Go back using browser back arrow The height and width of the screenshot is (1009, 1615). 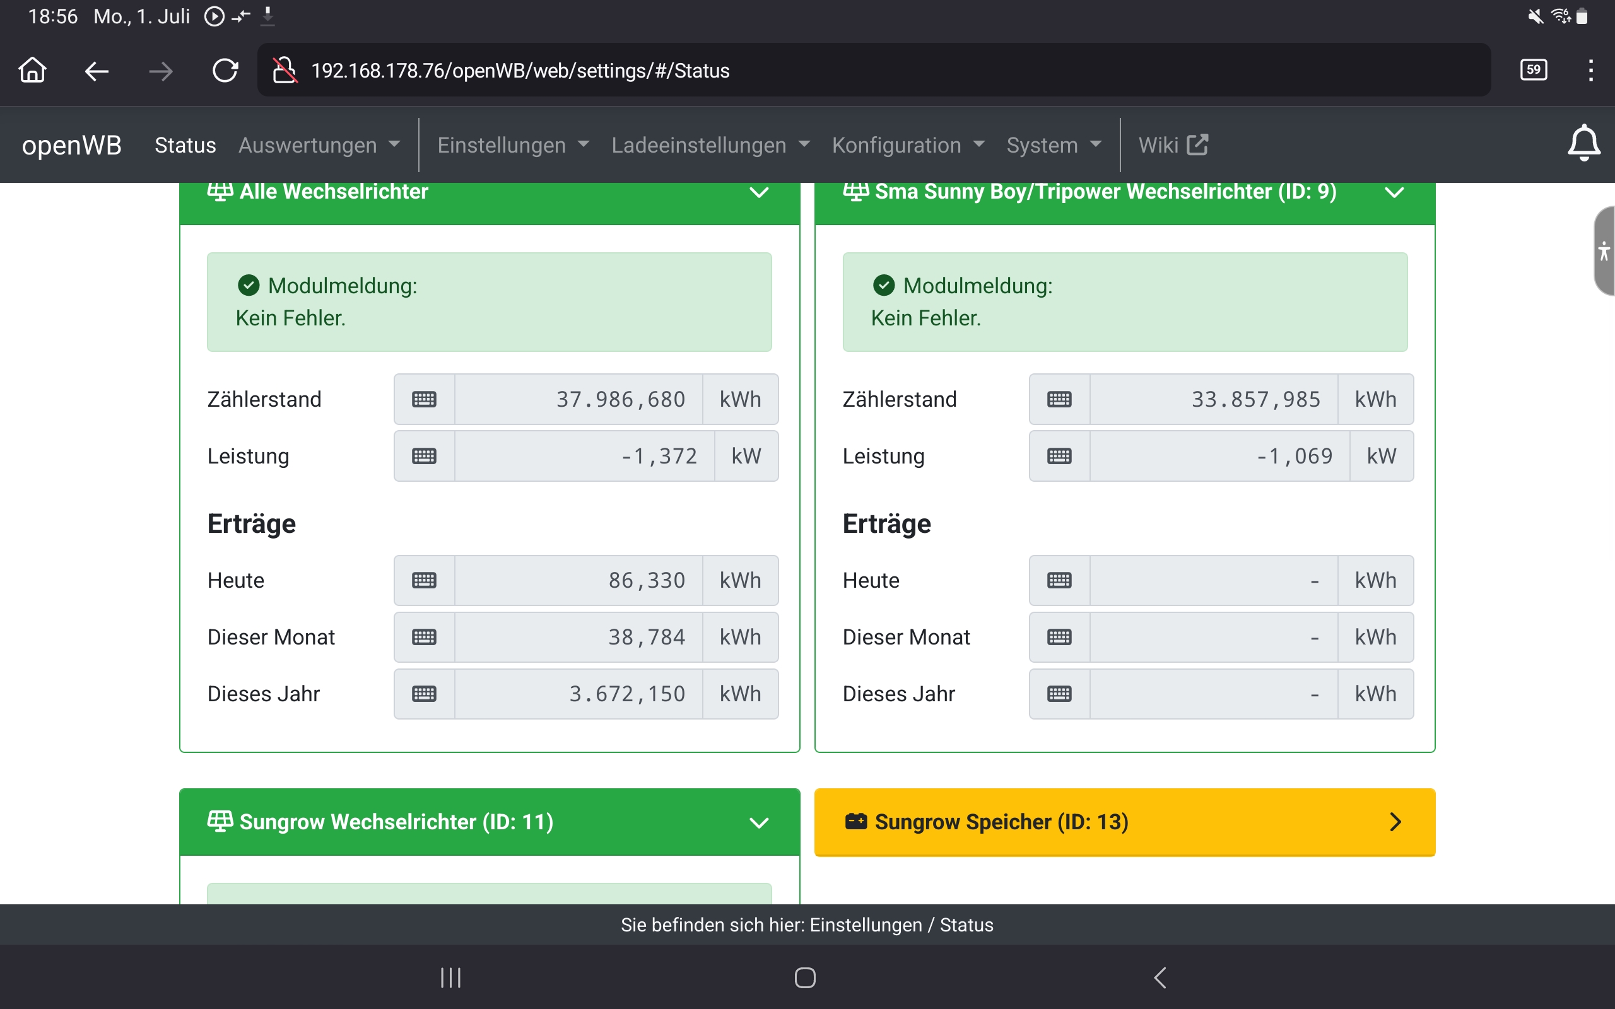tap(97, 70)
